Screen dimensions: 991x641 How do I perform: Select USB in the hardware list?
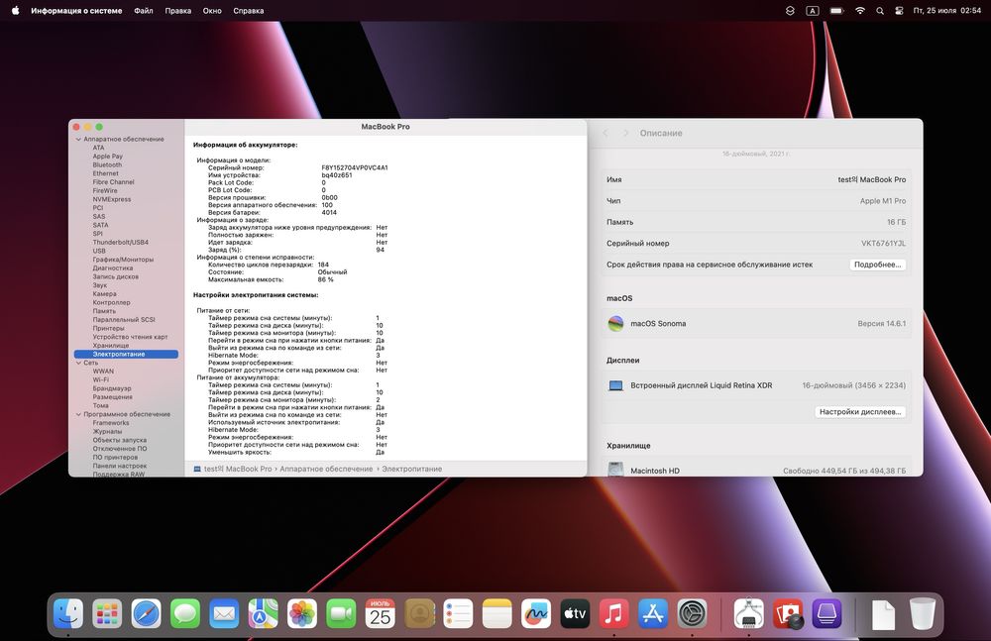99,251
